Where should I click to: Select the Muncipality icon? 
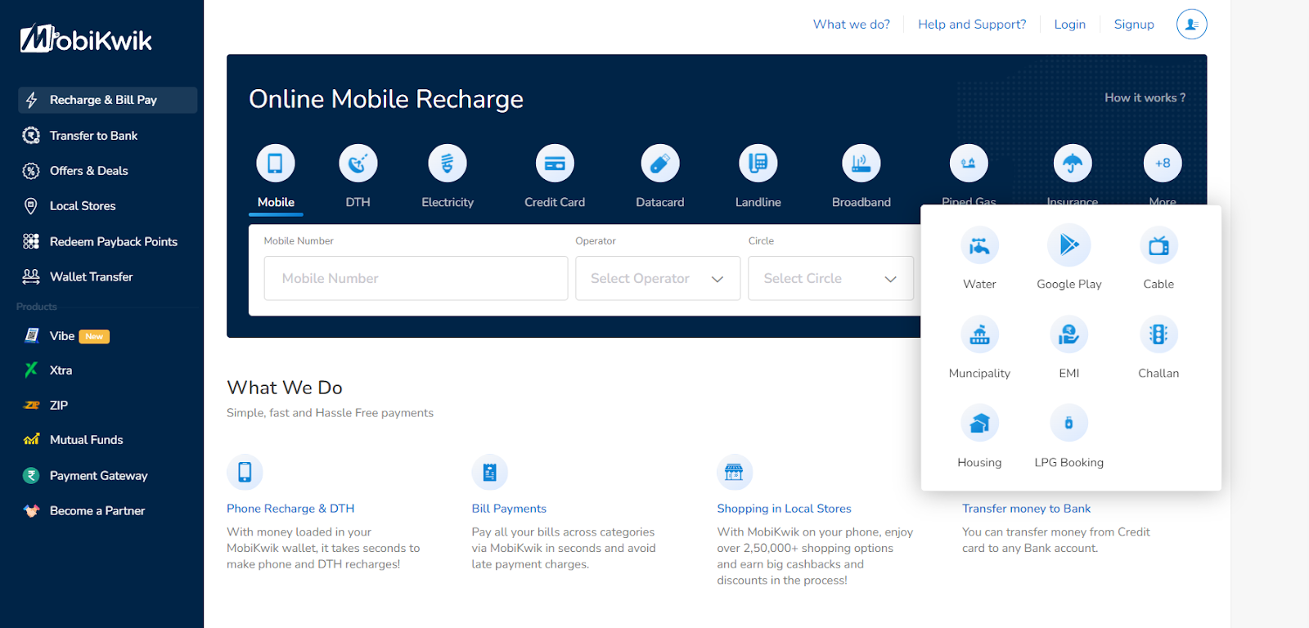tap(979, 334)
